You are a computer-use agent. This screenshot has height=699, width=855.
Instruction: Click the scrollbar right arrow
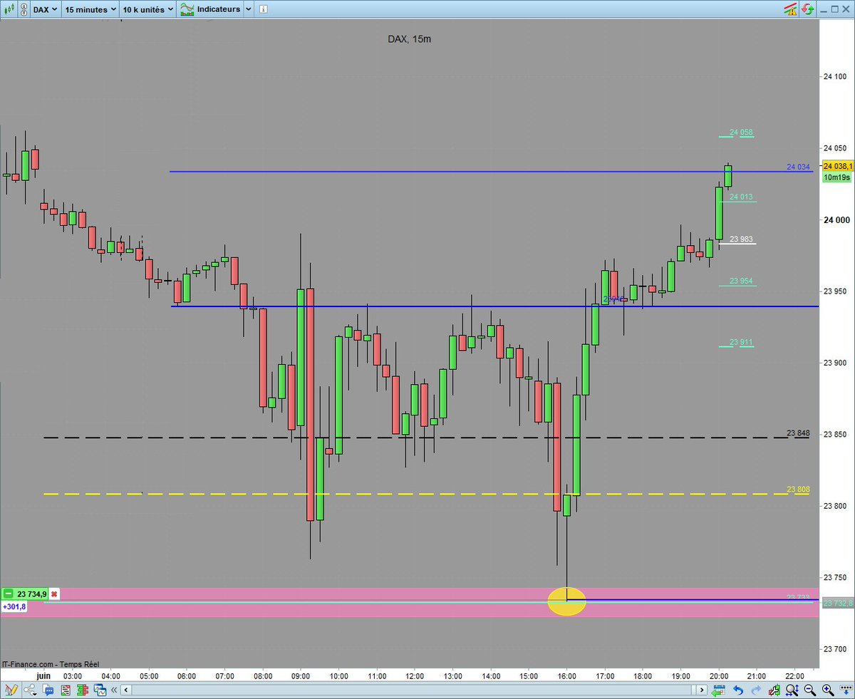pos(703,690)
